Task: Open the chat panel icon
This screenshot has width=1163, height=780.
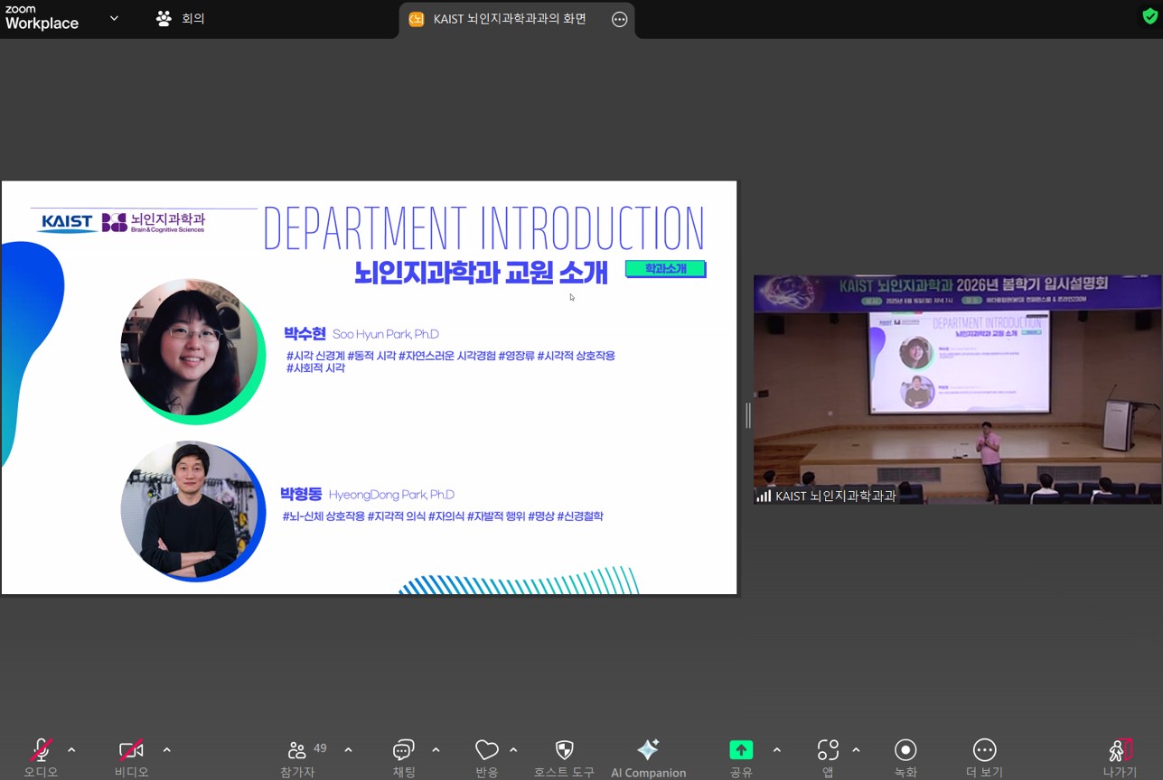Action: click(x=403, y=750)
